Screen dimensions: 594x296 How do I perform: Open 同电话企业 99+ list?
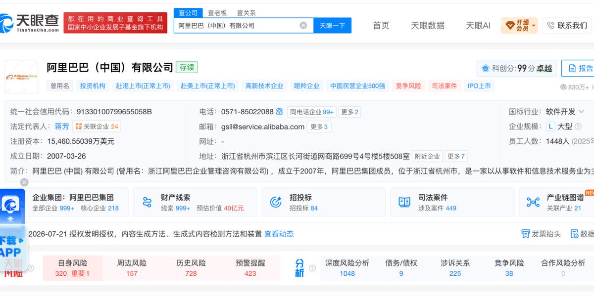tap(312, 112)
